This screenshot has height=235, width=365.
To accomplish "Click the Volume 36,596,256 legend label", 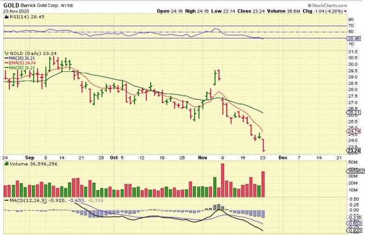I will tap(33, 164).
